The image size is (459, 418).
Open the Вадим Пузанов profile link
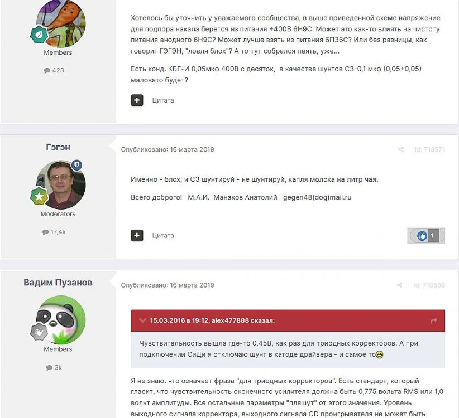[x=58, y=283]
